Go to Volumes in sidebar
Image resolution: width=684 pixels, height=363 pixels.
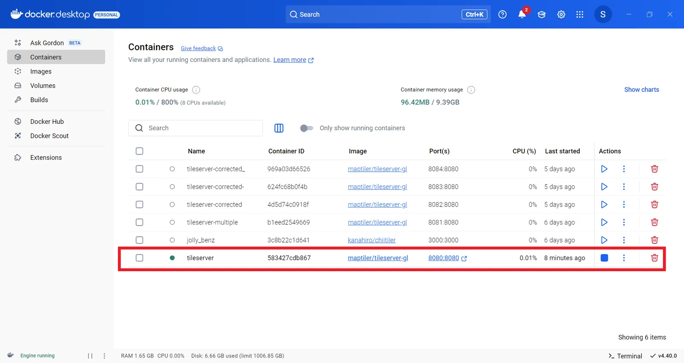(56, 85)
